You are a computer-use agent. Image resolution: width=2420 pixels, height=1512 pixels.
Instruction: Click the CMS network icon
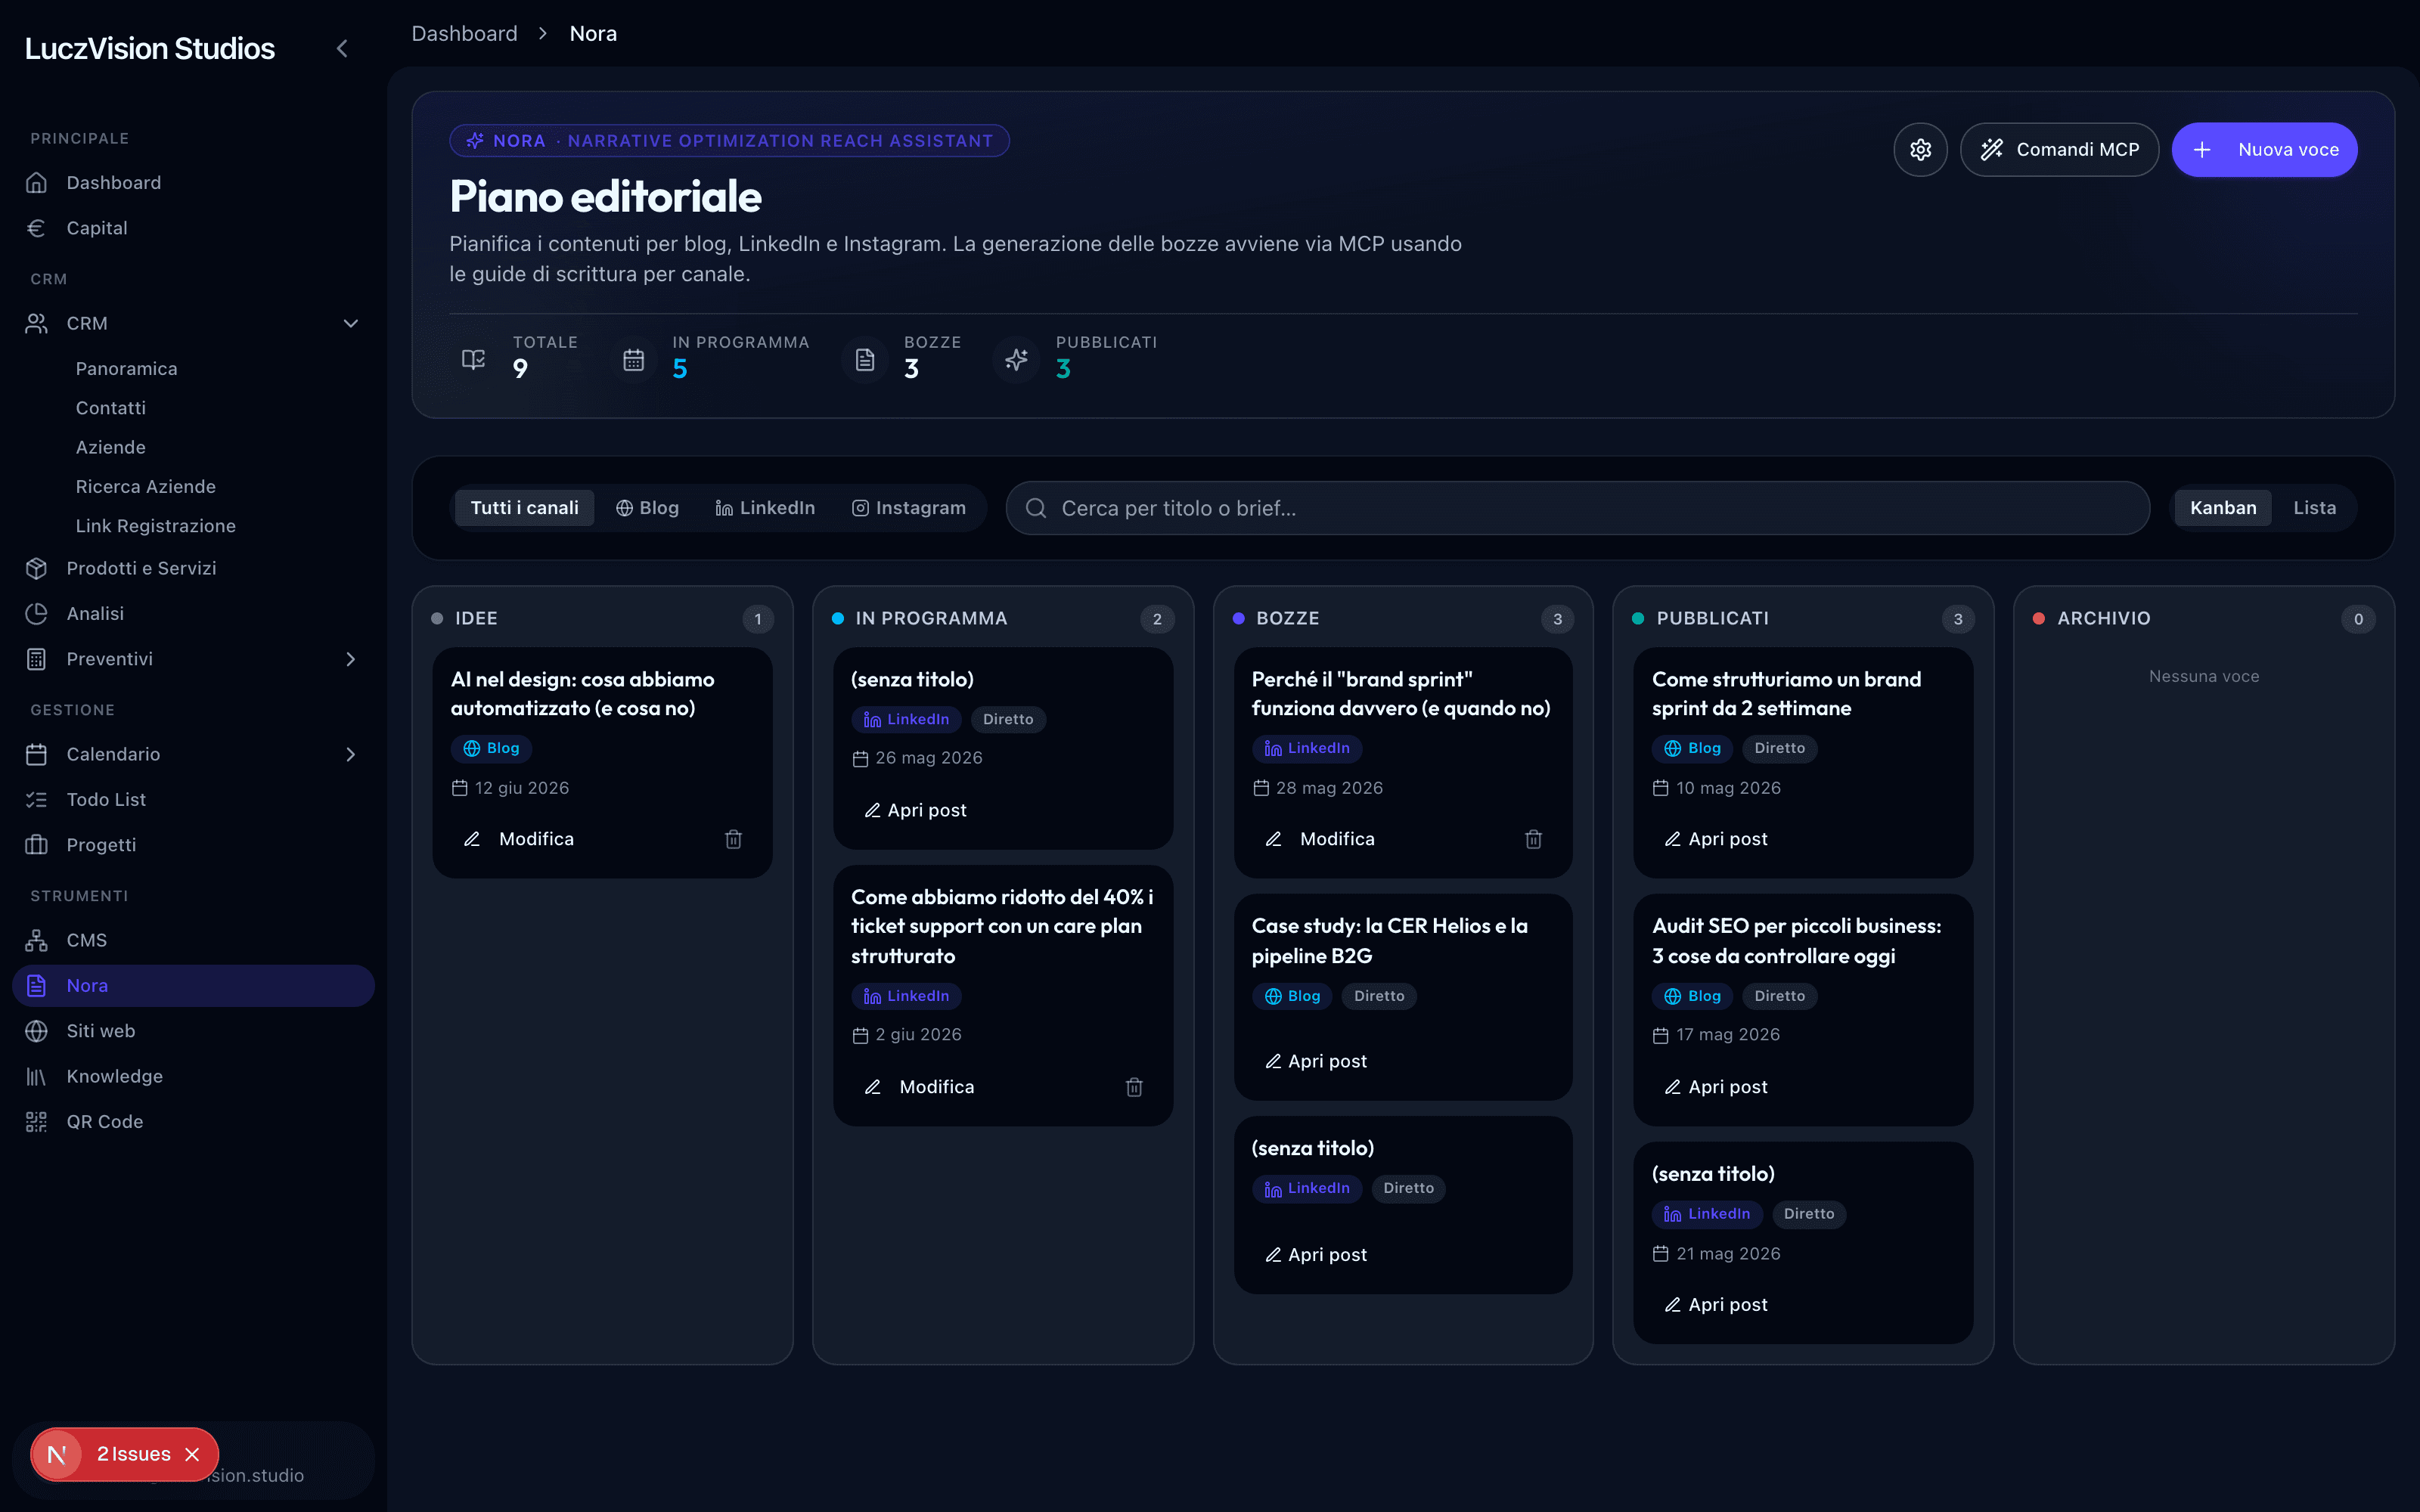37,940
